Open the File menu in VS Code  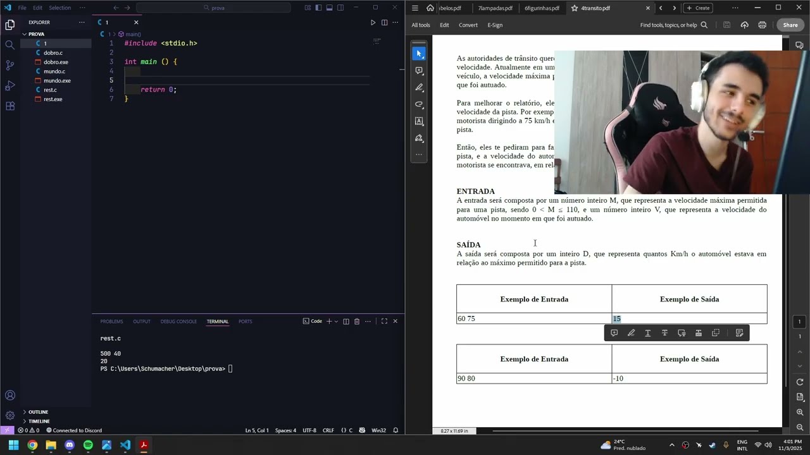click(22, 8)
